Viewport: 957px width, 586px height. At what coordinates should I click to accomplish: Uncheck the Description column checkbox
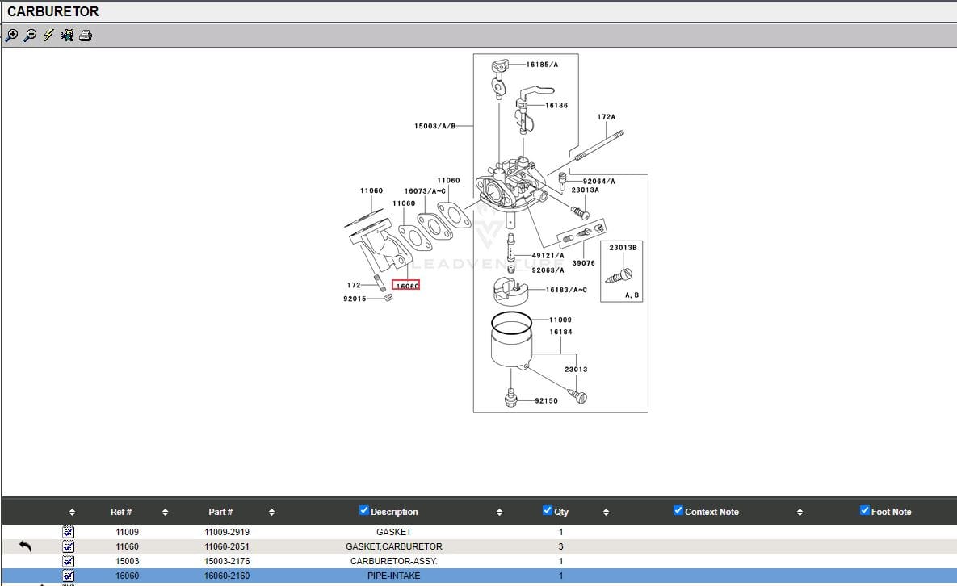pyautogui.click(x=363, y=511)
